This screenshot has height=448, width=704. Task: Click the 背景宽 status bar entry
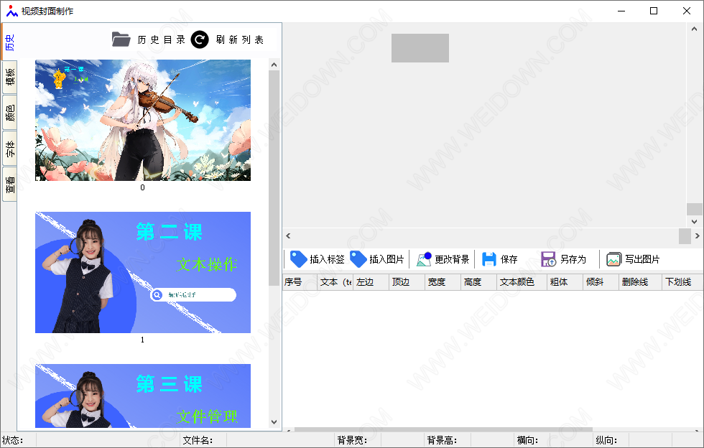(x=353, y=440)
